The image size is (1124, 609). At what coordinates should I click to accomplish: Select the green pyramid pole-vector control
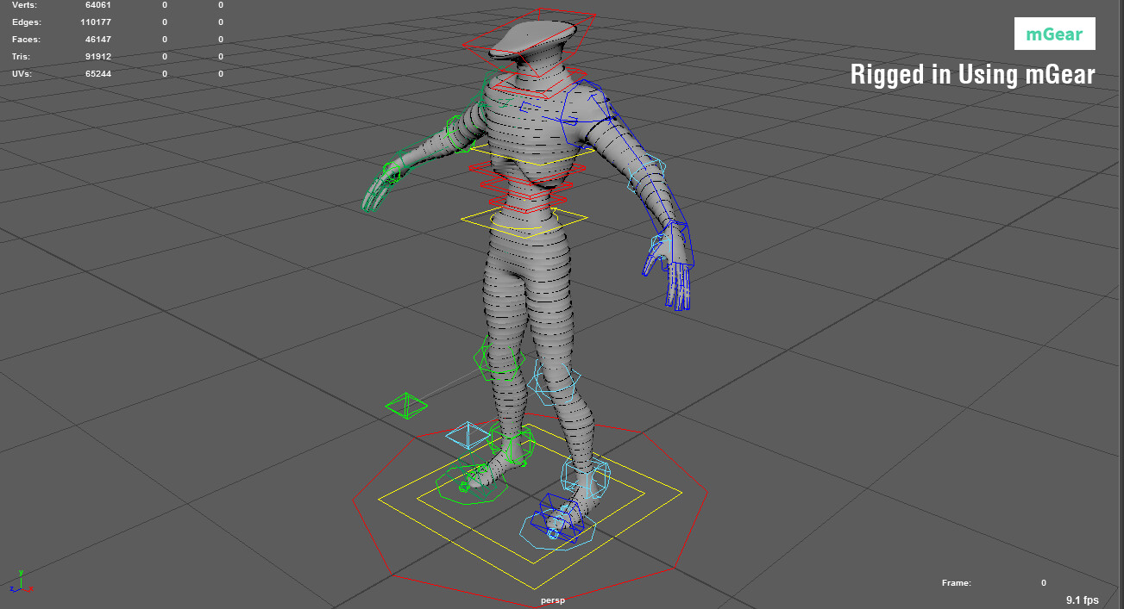[x=405, y=405]
